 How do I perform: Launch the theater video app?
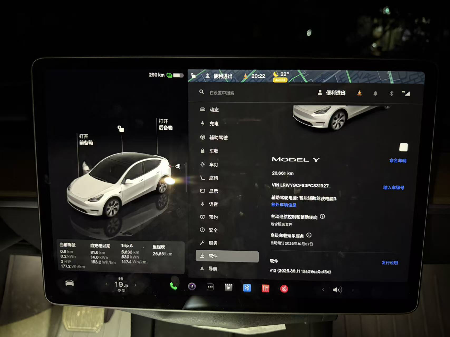click(x=228, y=288)
